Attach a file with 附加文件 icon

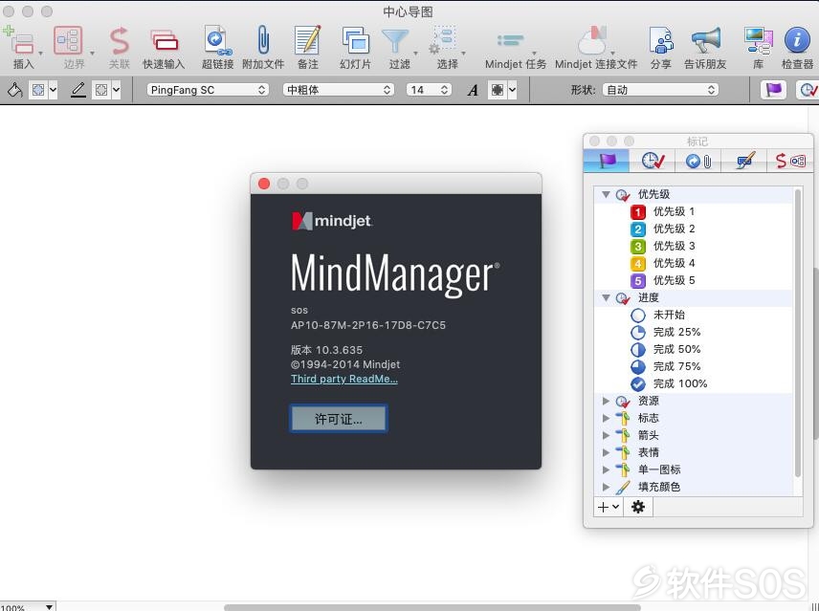click(x=263, y=41)
